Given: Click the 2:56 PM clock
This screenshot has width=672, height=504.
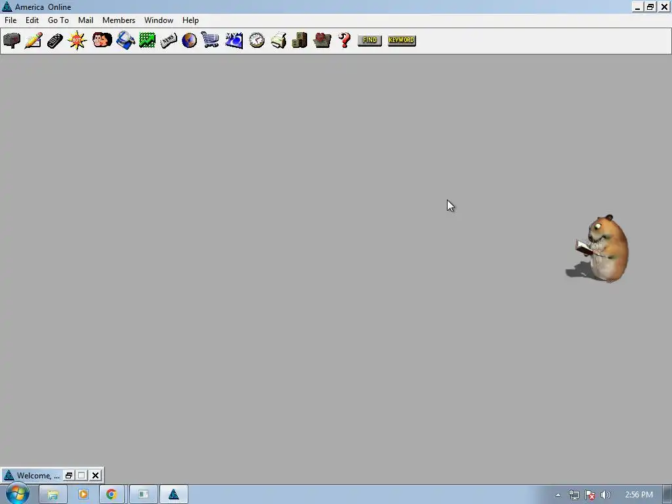Looking at the screenshot, I should point(639,495).
